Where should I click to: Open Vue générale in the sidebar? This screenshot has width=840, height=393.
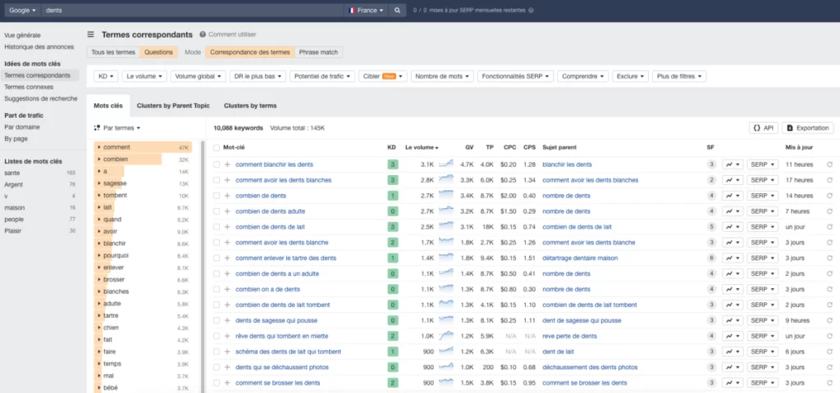click(22, 35)
